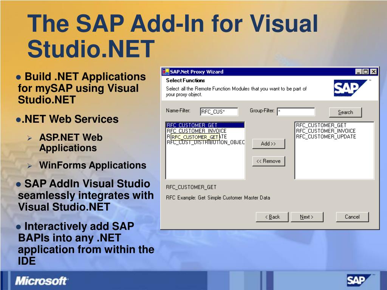Click the RFC_CUSTOMER_GET tooltip
Viewport: 387px width, 290px height.
[195, 137]
